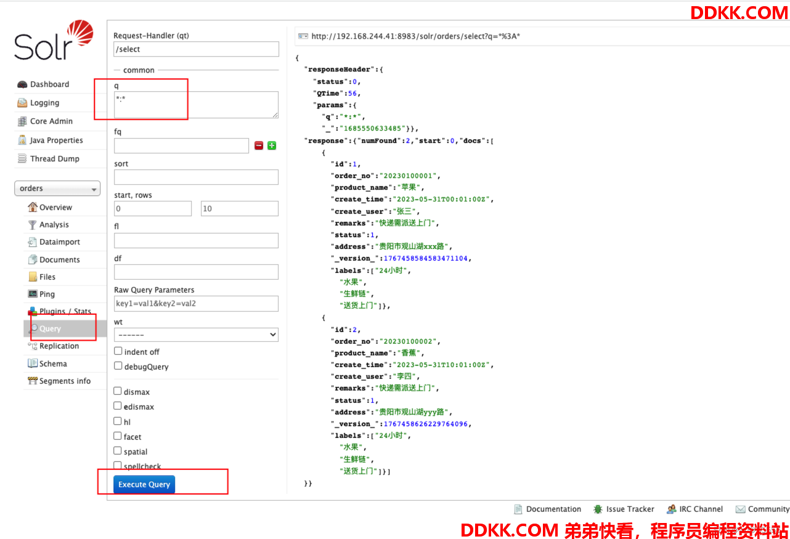Open the Documentation link
Image resolution: width=790 pixels, height=539 pixels.
553,509
